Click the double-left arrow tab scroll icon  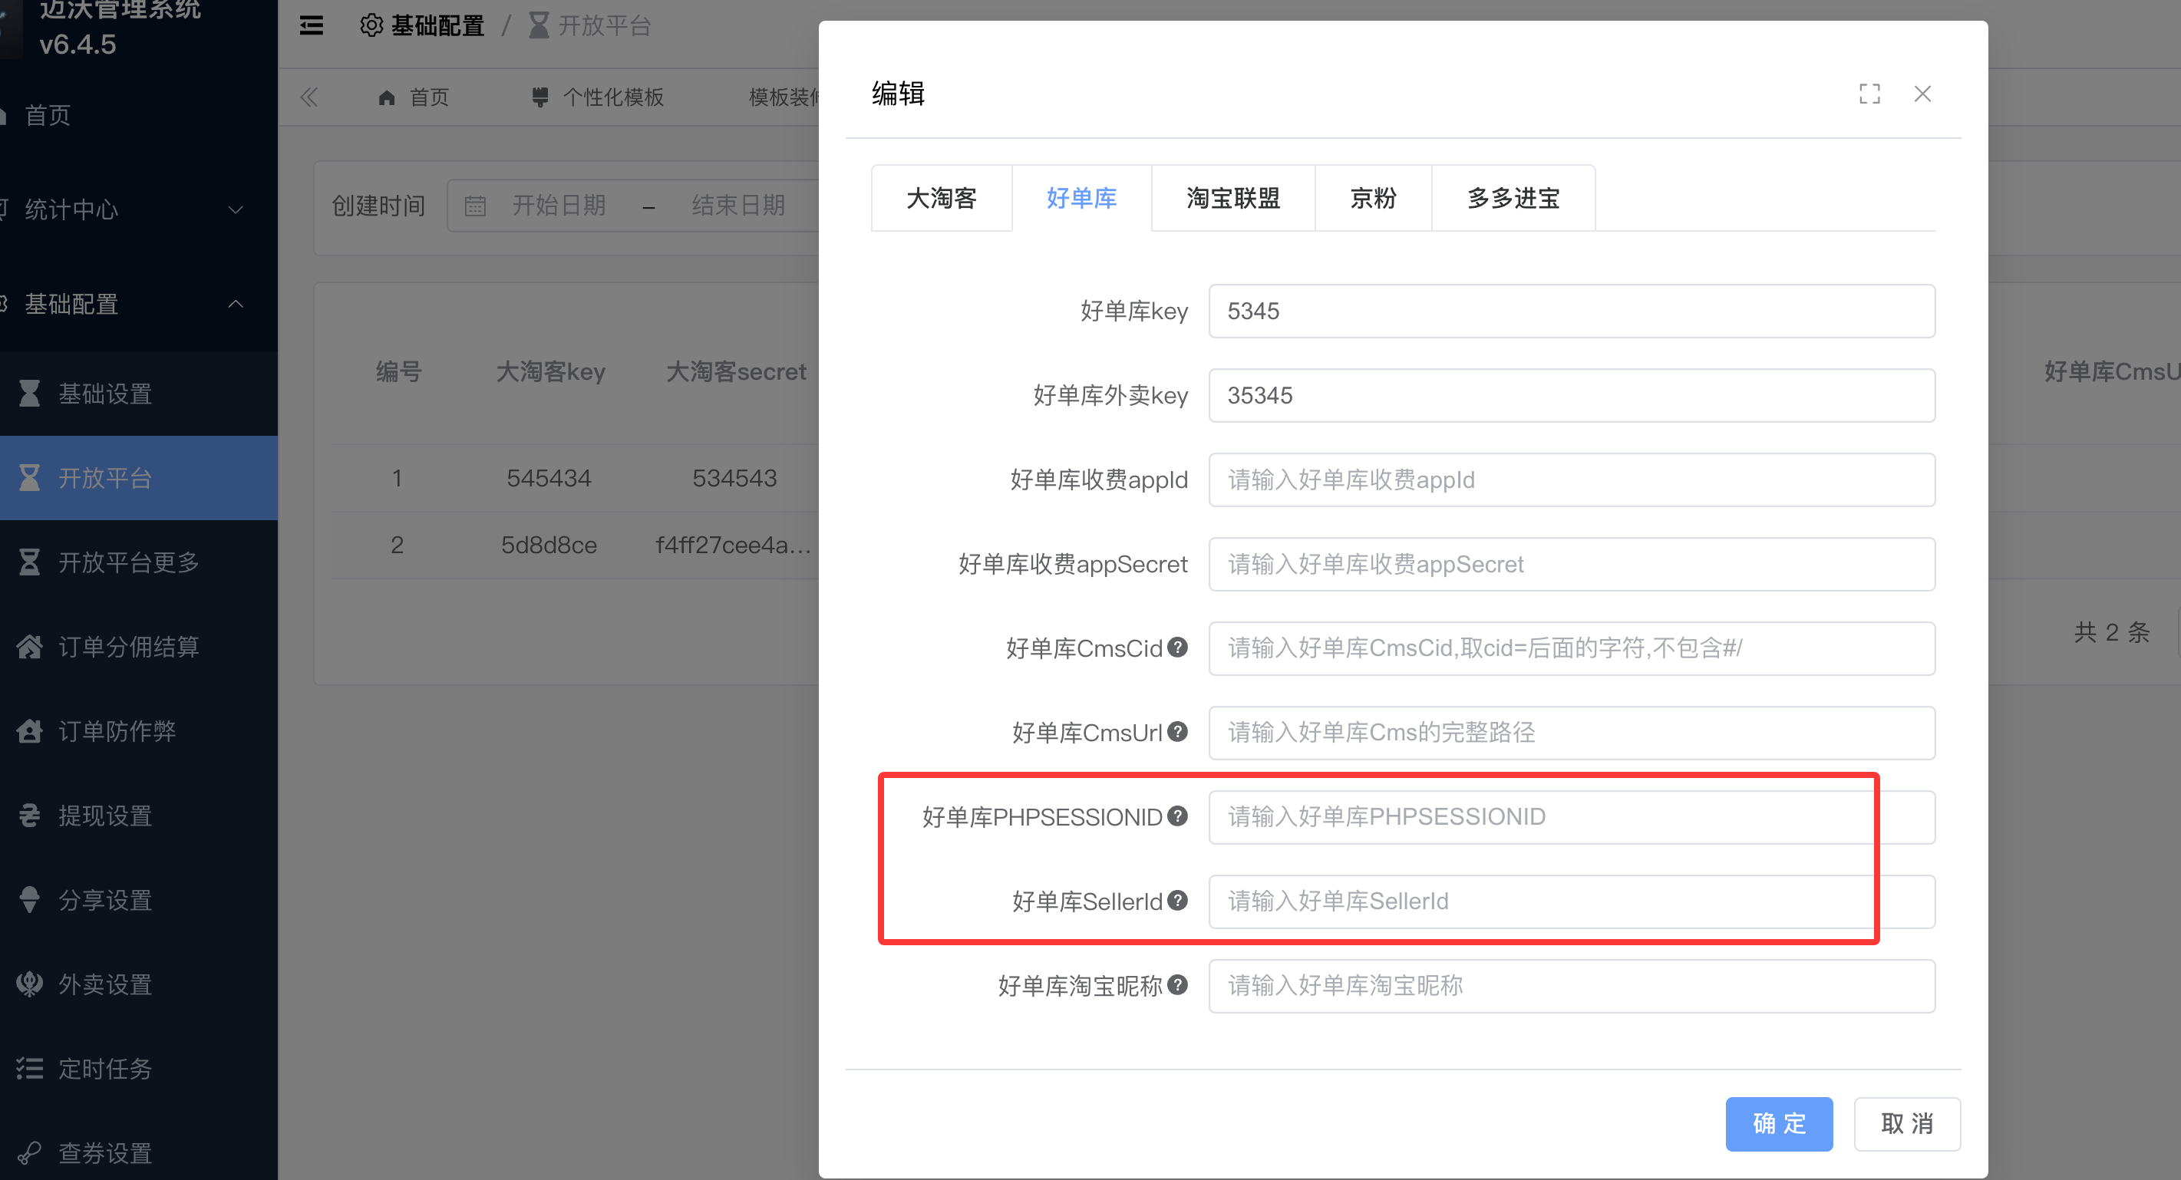point(309,97)
